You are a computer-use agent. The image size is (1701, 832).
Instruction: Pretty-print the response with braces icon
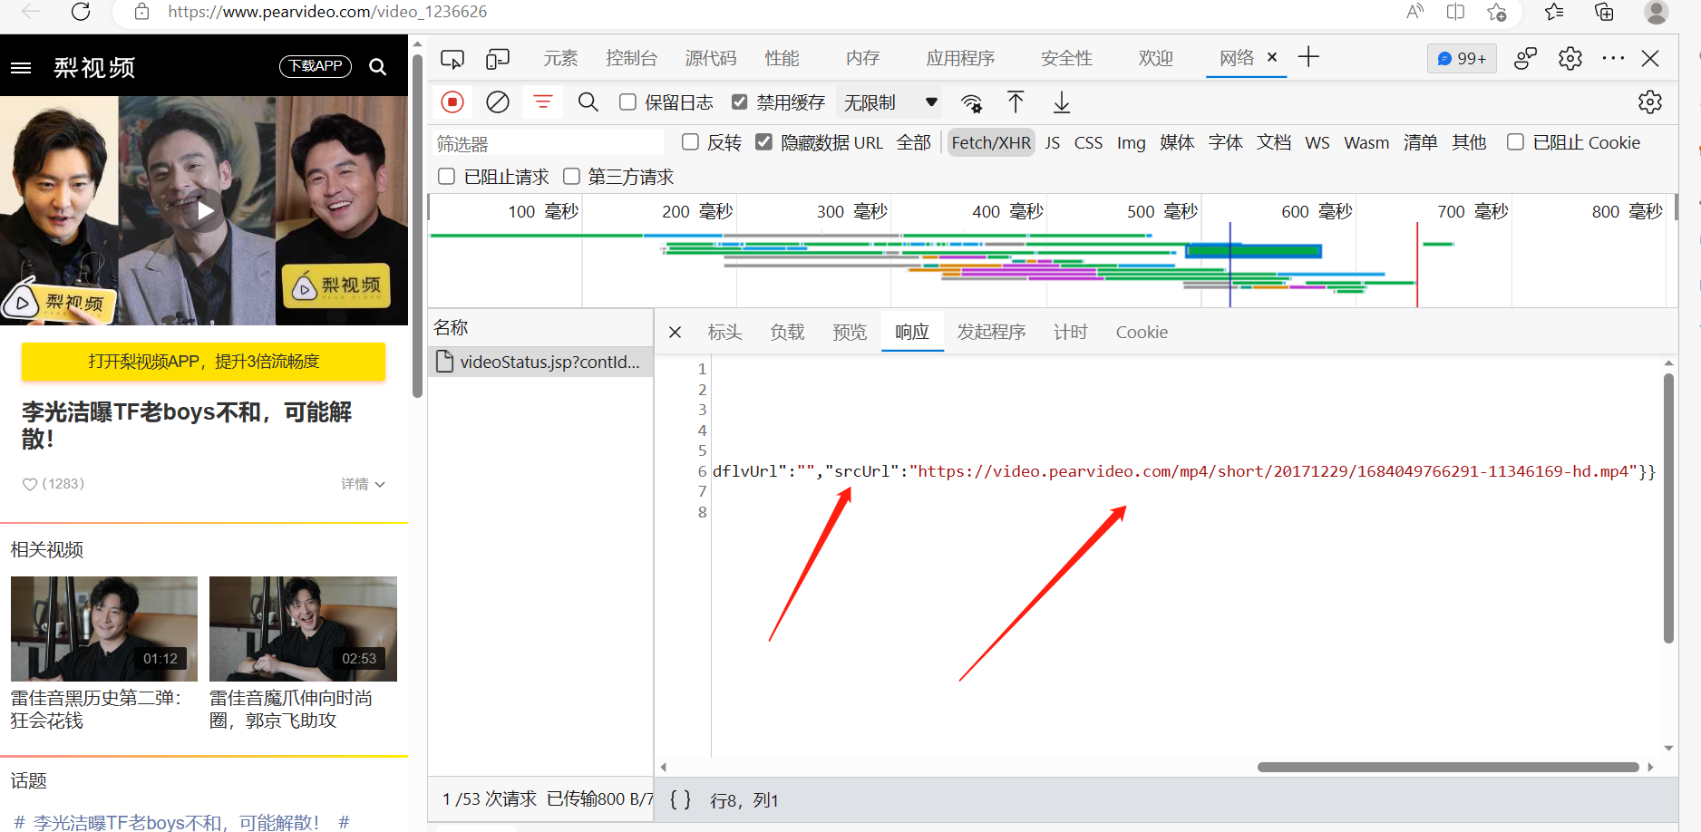[x=680, y=799]
